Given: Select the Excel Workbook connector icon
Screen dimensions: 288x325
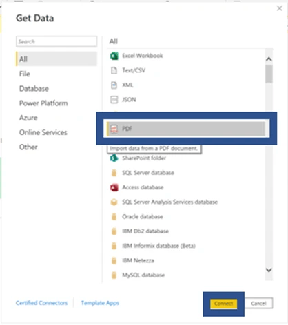Looking at the screenshot, I should (x=114, y=56).
